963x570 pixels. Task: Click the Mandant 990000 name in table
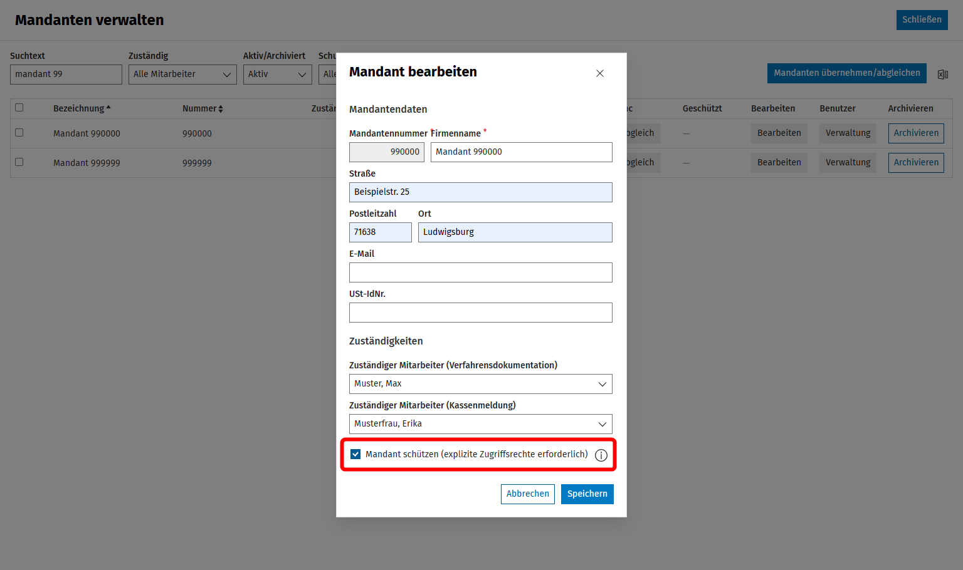coord(87,133)
